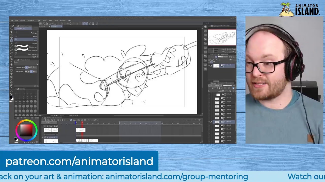Click the Redo arrow in command bar

coord(58,24)
